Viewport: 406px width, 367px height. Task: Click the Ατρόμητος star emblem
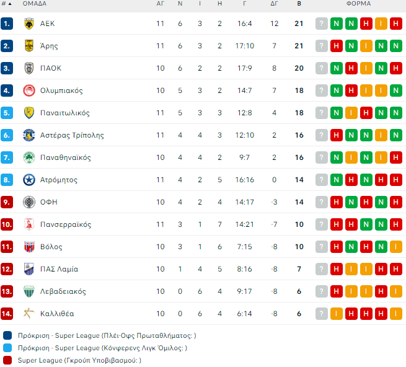tap(29, 180)
